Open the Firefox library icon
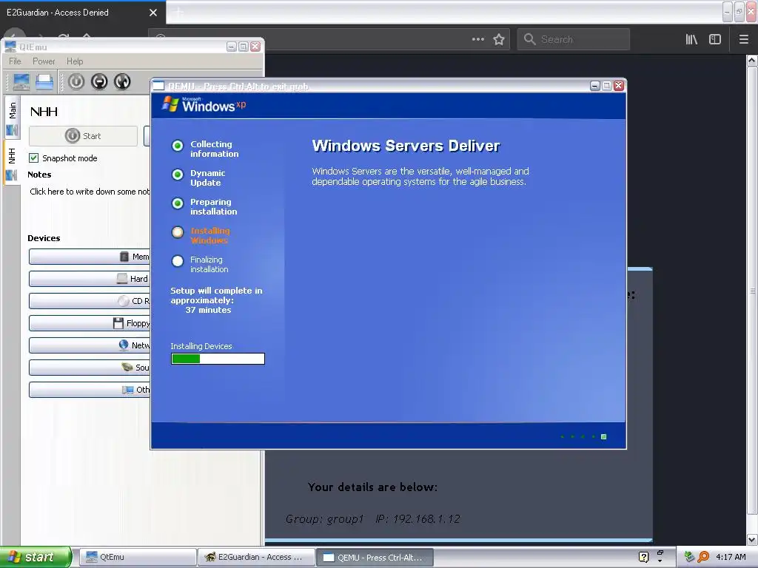Viewport: 758px width, 568px height. click(691, 39)
